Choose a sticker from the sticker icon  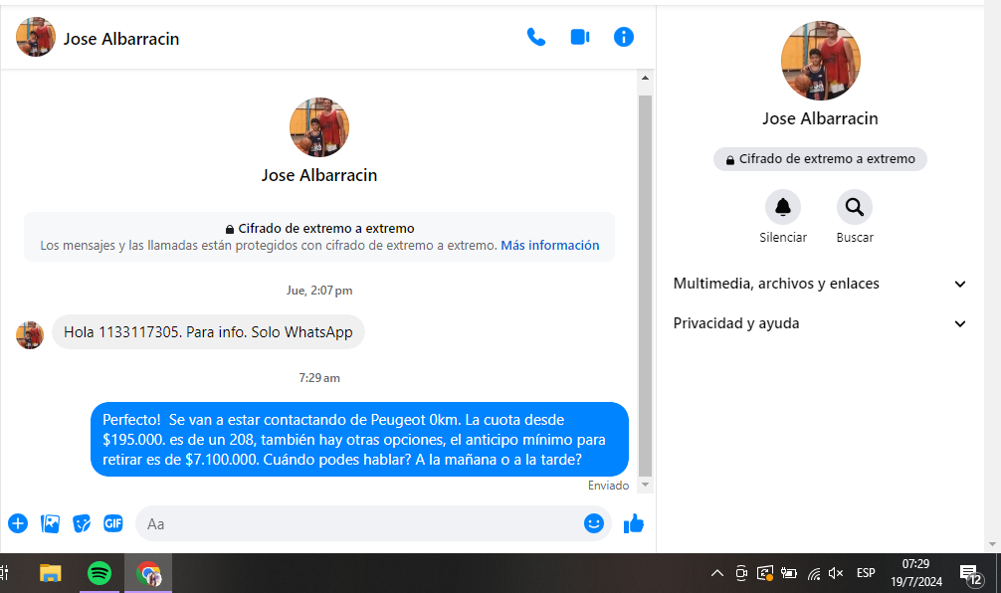pos(82,523)
